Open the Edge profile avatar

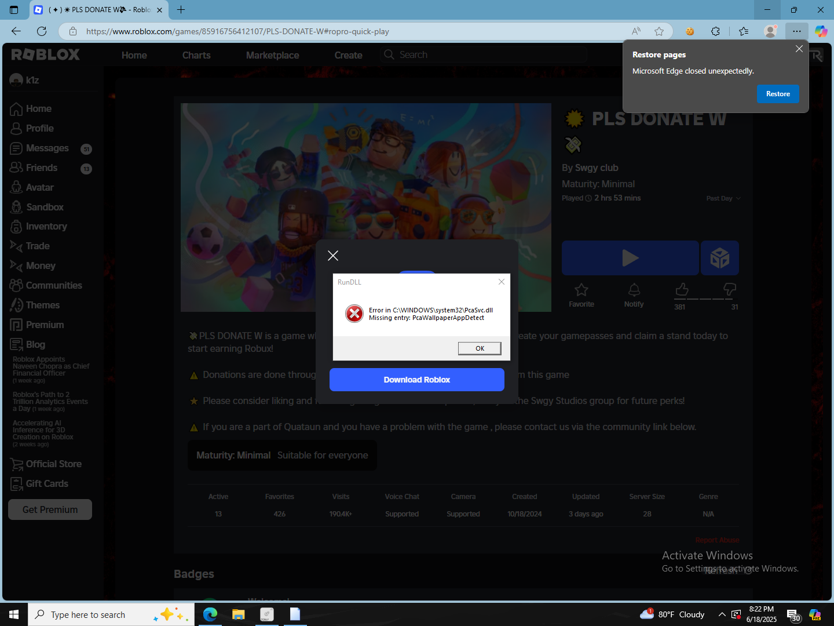tap(770, 31)
